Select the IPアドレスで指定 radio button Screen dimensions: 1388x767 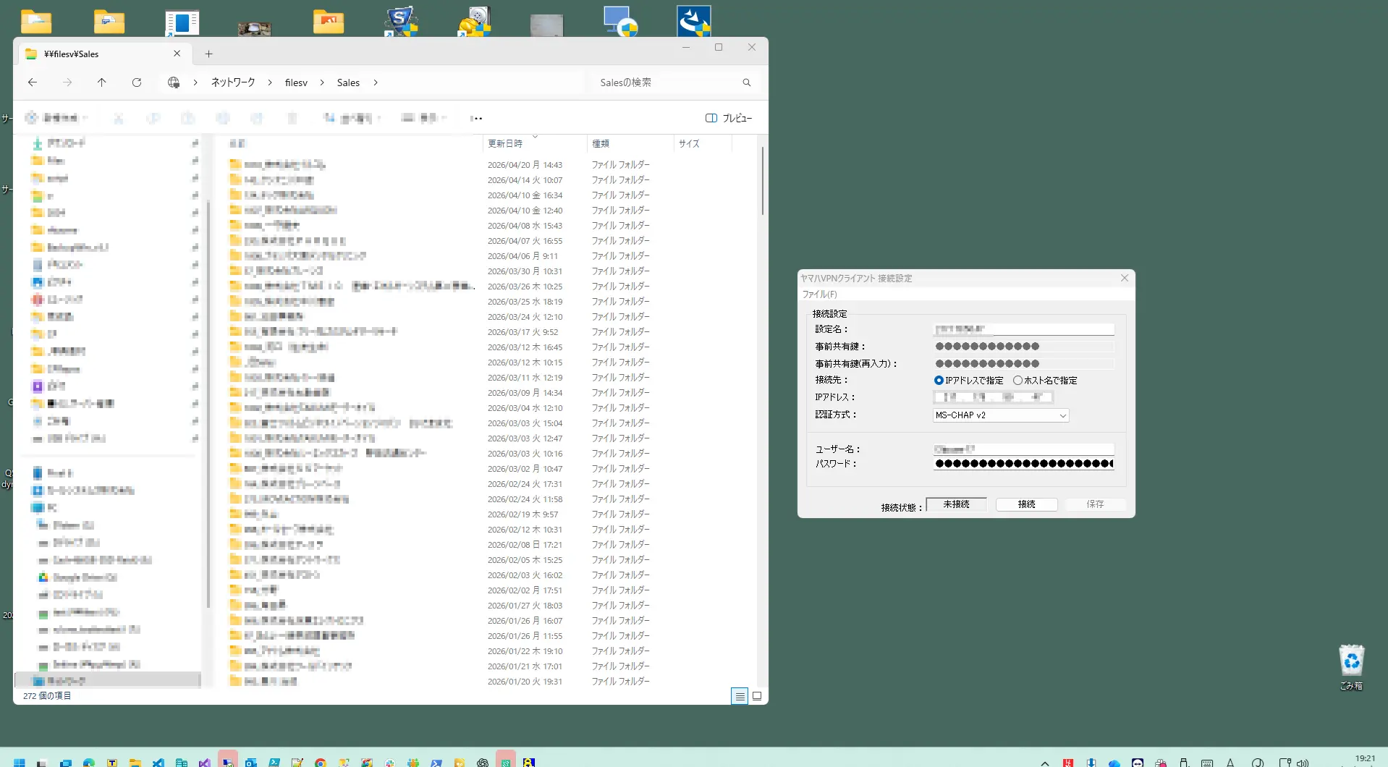click(x=939, y=381)
